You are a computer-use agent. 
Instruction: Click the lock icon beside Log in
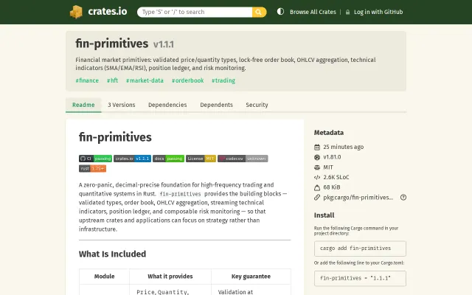coord(347,12)
